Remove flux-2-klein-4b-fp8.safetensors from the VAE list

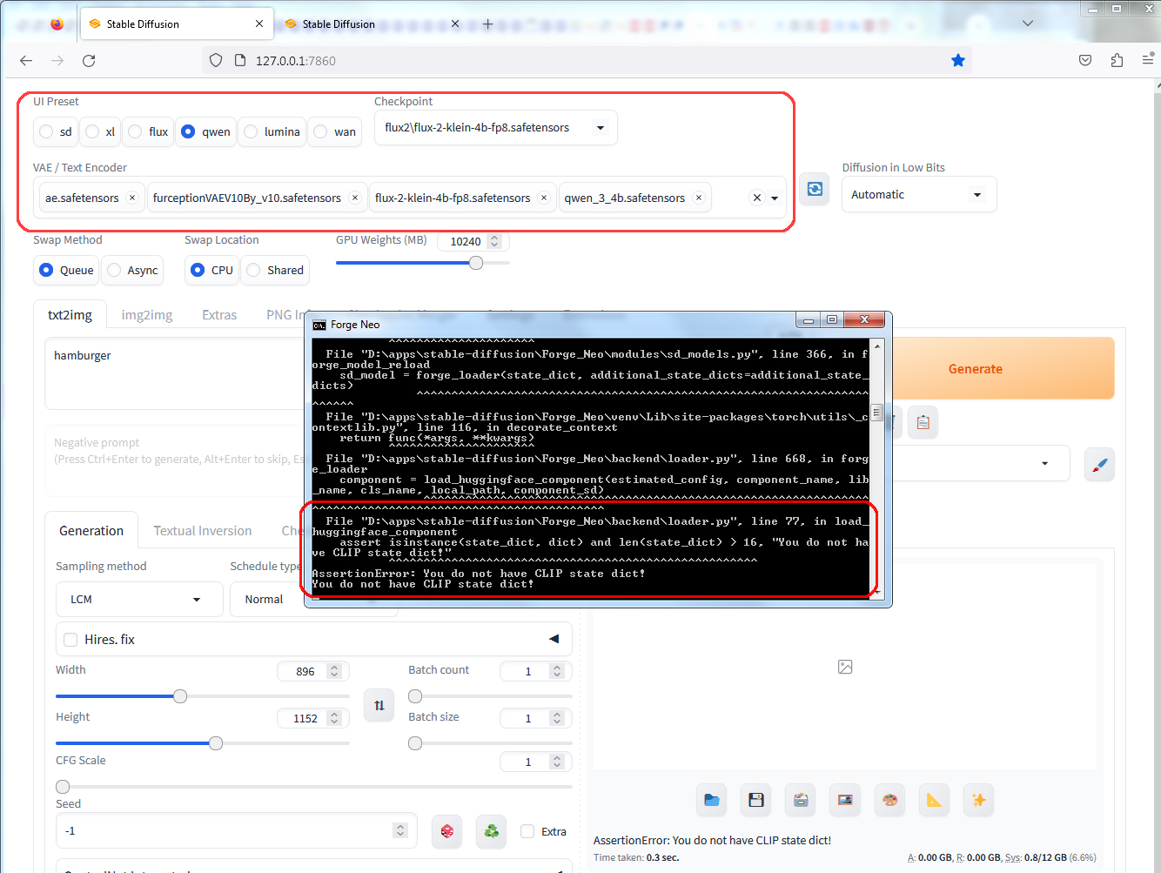pos(544,198)
